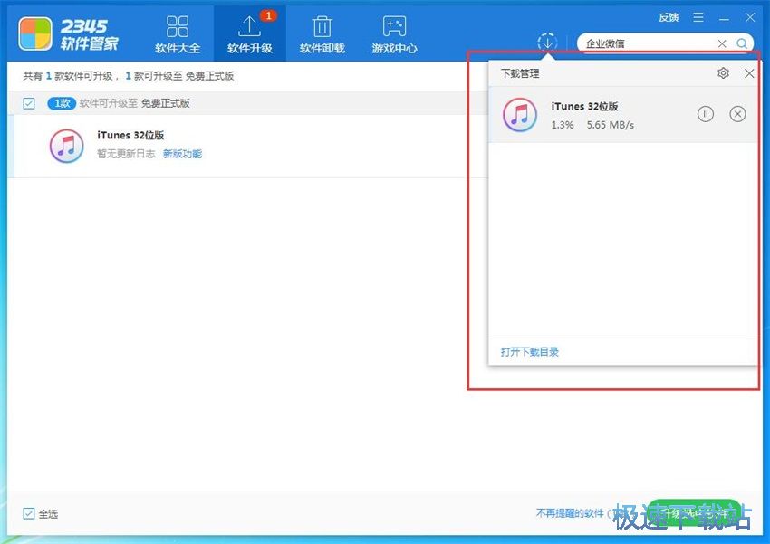This screenshot has height=544, width=770.
Task: Toggle the download manager arrow icon
Action: point(547,43)
